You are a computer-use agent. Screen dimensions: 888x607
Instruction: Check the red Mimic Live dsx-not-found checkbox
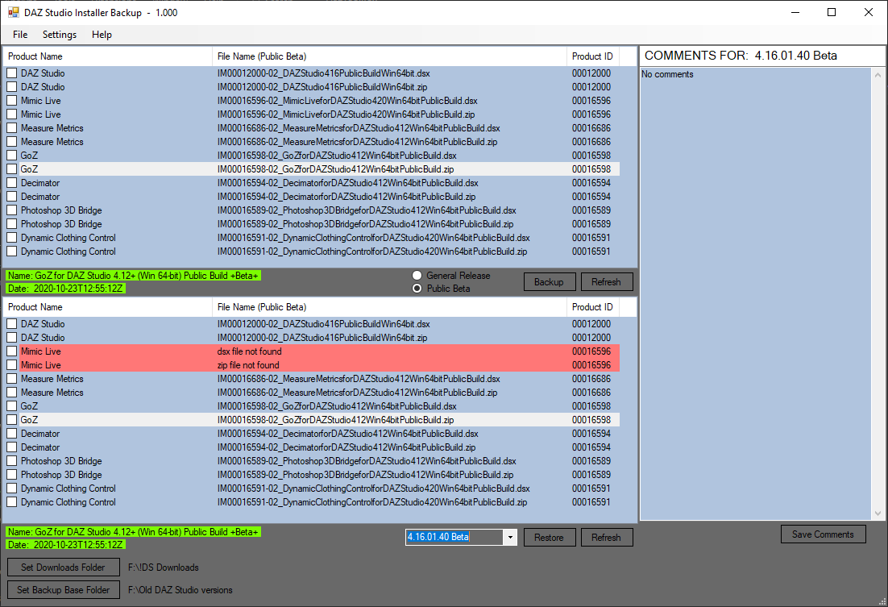(x=12, y=351)
